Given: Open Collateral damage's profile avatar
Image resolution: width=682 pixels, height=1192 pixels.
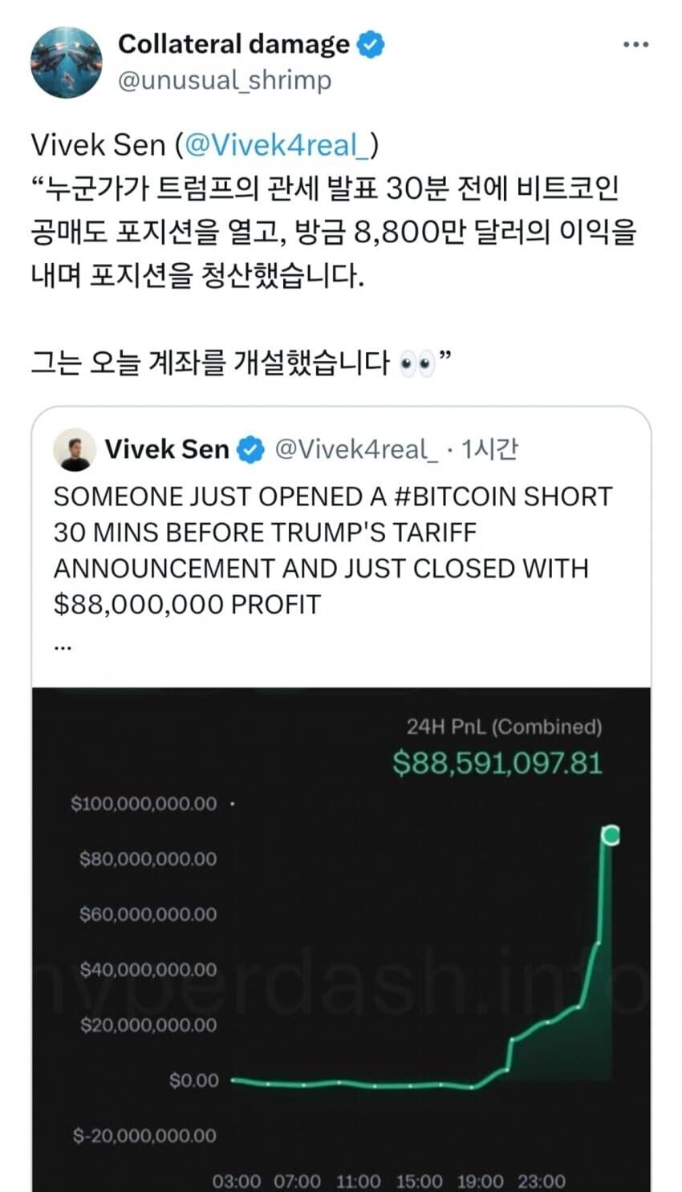Looking at the screenshot, I should 67,62.
